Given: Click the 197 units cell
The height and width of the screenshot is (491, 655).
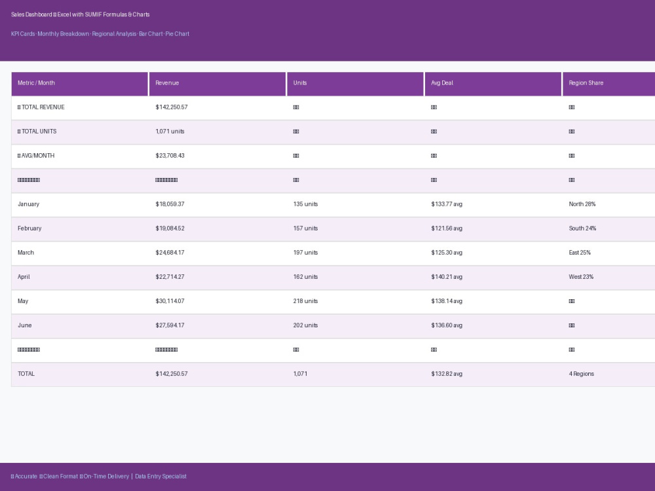Looking at the screenshot, I should pos(356,253).
